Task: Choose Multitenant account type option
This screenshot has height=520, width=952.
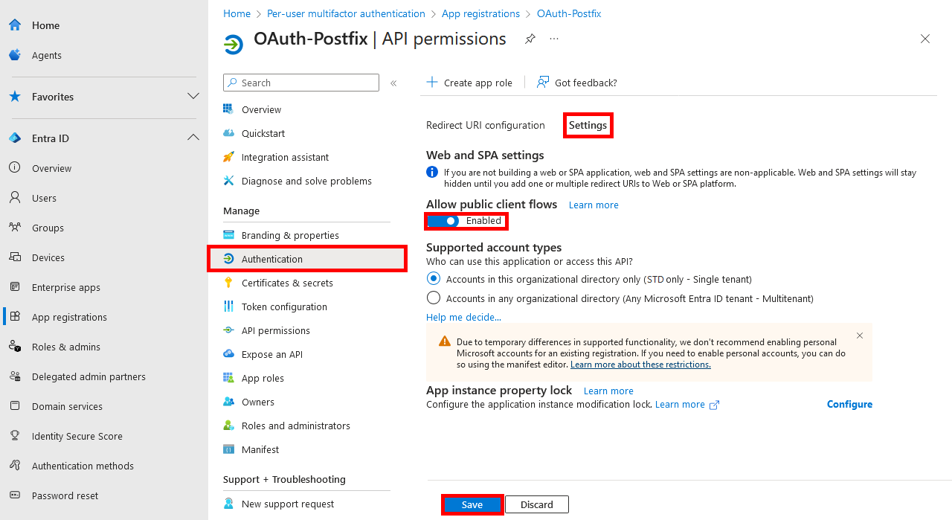Action: pyautogui.click(x=434, y=297)
